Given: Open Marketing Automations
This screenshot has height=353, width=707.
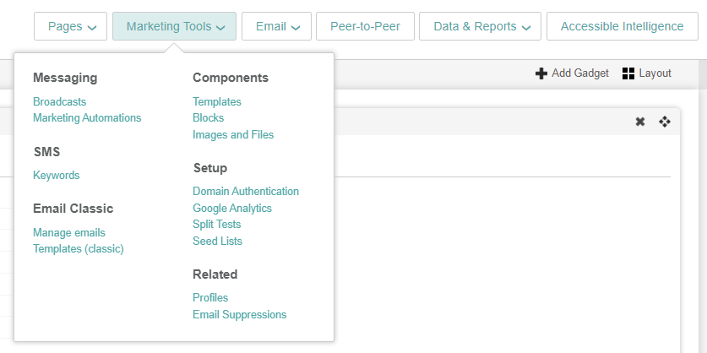Looking at the screenshot, I should 87,118.
